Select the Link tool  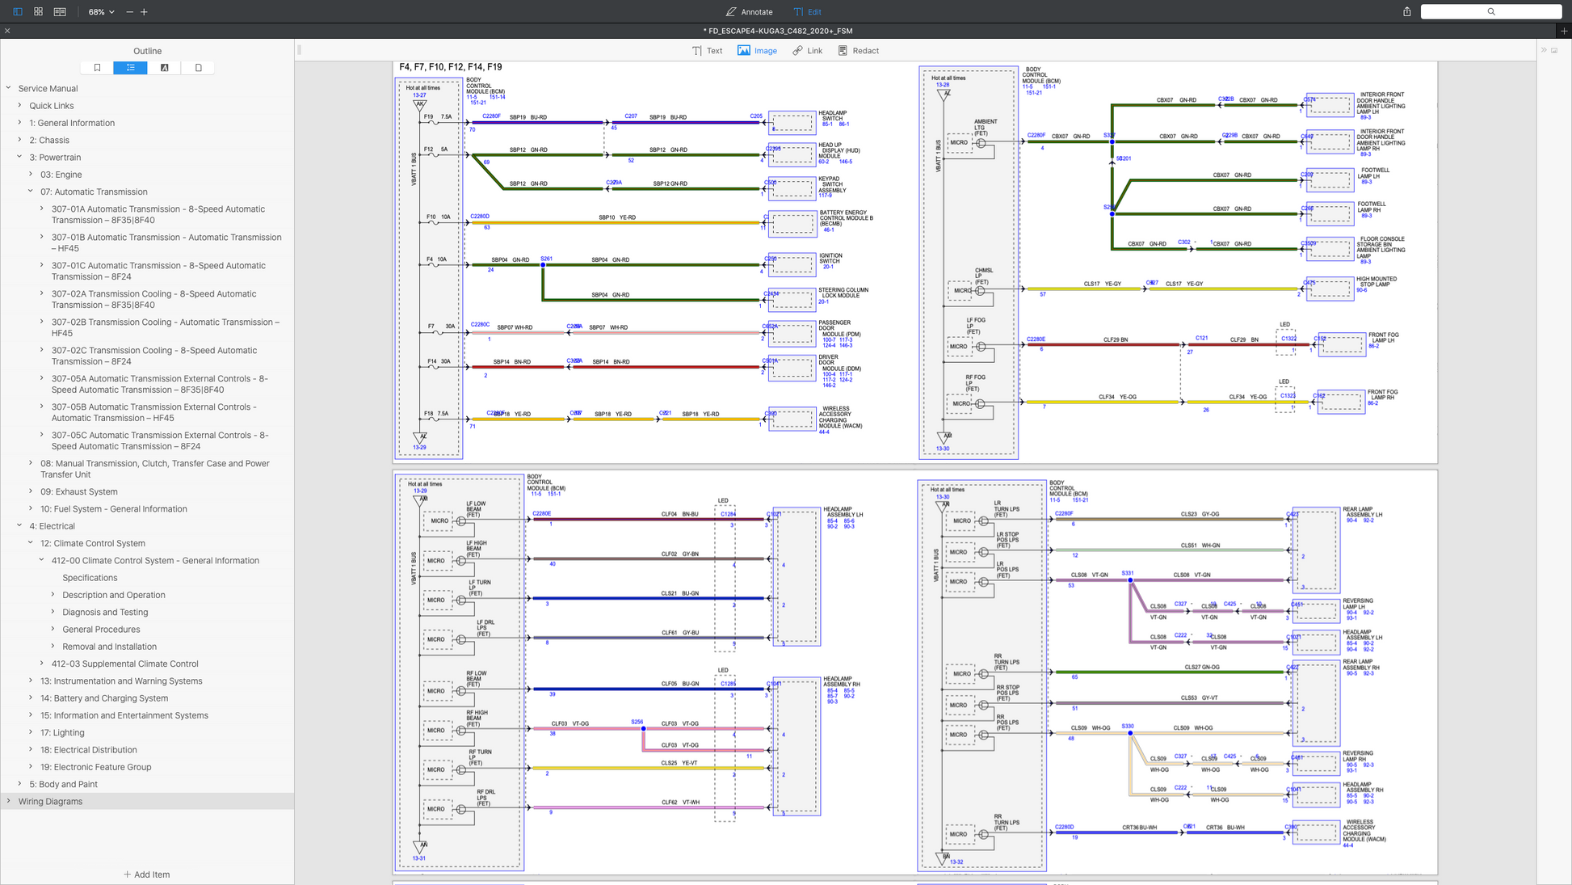tap(807, 51)
